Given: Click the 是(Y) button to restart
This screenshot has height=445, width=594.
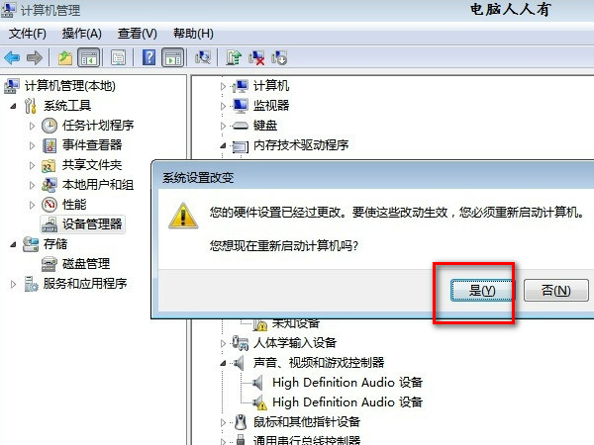Looking at the screenshot, I should coord(482,290).
